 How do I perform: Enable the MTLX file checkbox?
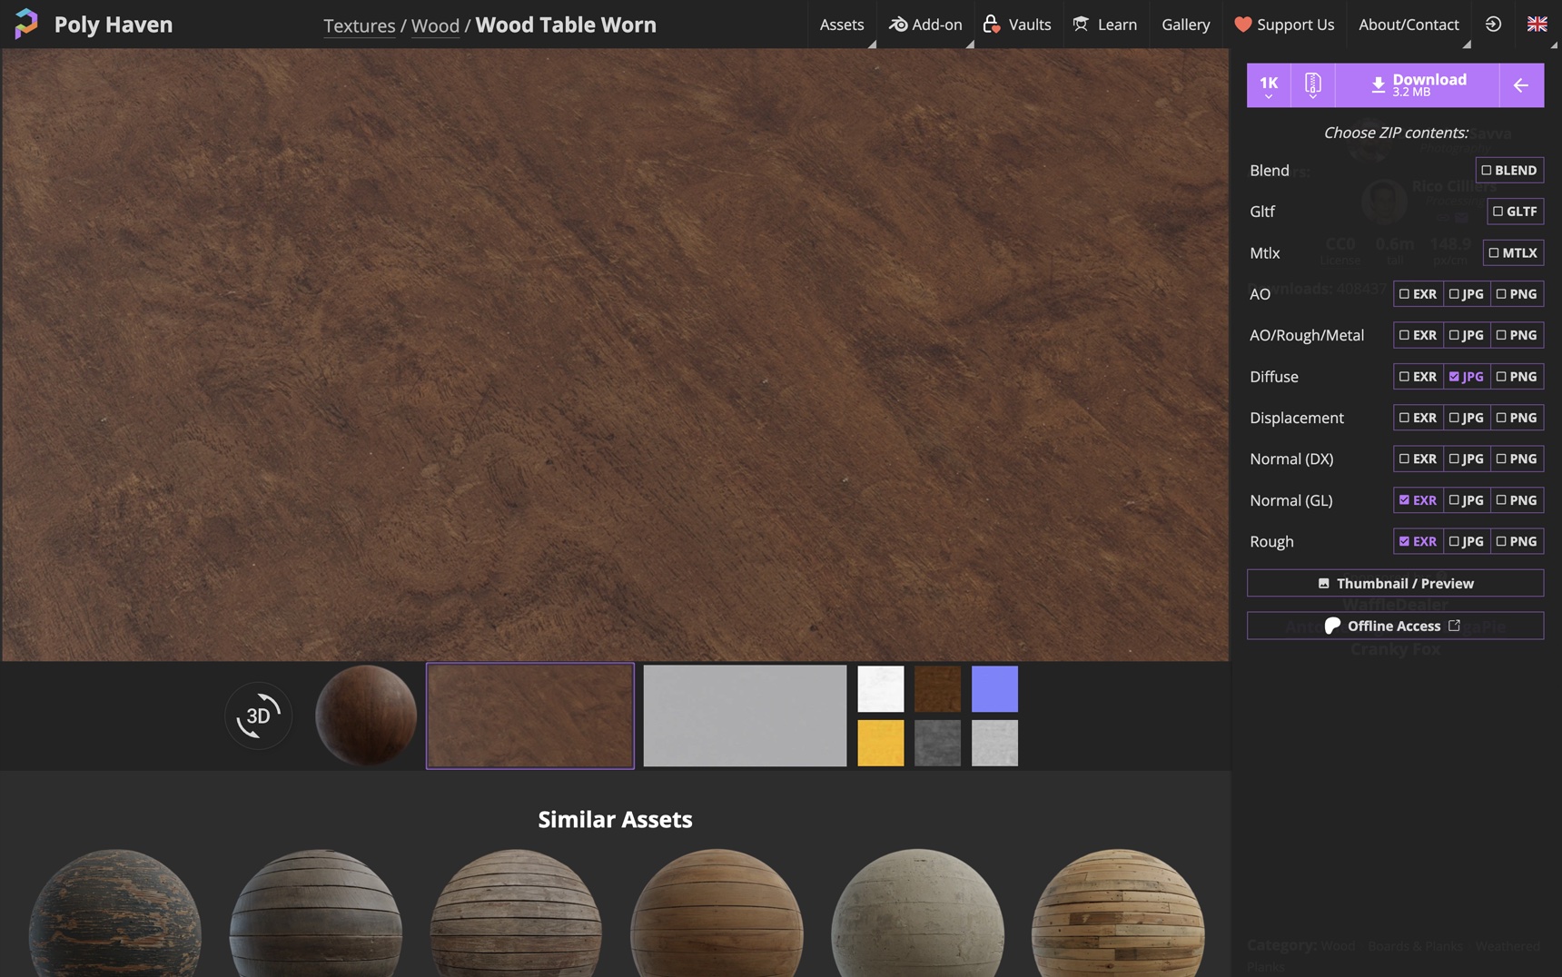[x=1513, y=252]
